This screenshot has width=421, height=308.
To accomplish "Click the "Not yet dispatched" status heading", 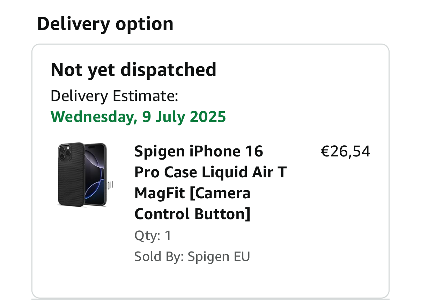I will (x=133, y=70).
